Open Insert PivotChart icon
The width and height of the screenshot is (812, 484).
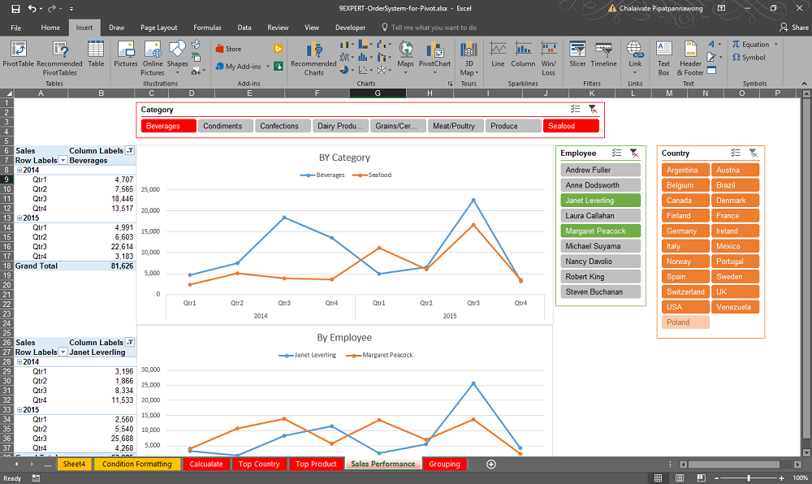[x=435, y=57]
